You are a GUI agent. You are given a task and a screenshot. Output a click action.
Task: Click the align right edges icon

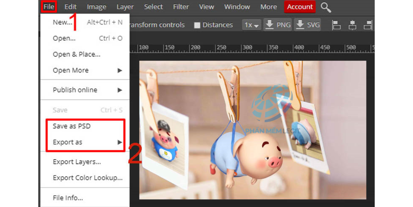click(x=368, y=25)
